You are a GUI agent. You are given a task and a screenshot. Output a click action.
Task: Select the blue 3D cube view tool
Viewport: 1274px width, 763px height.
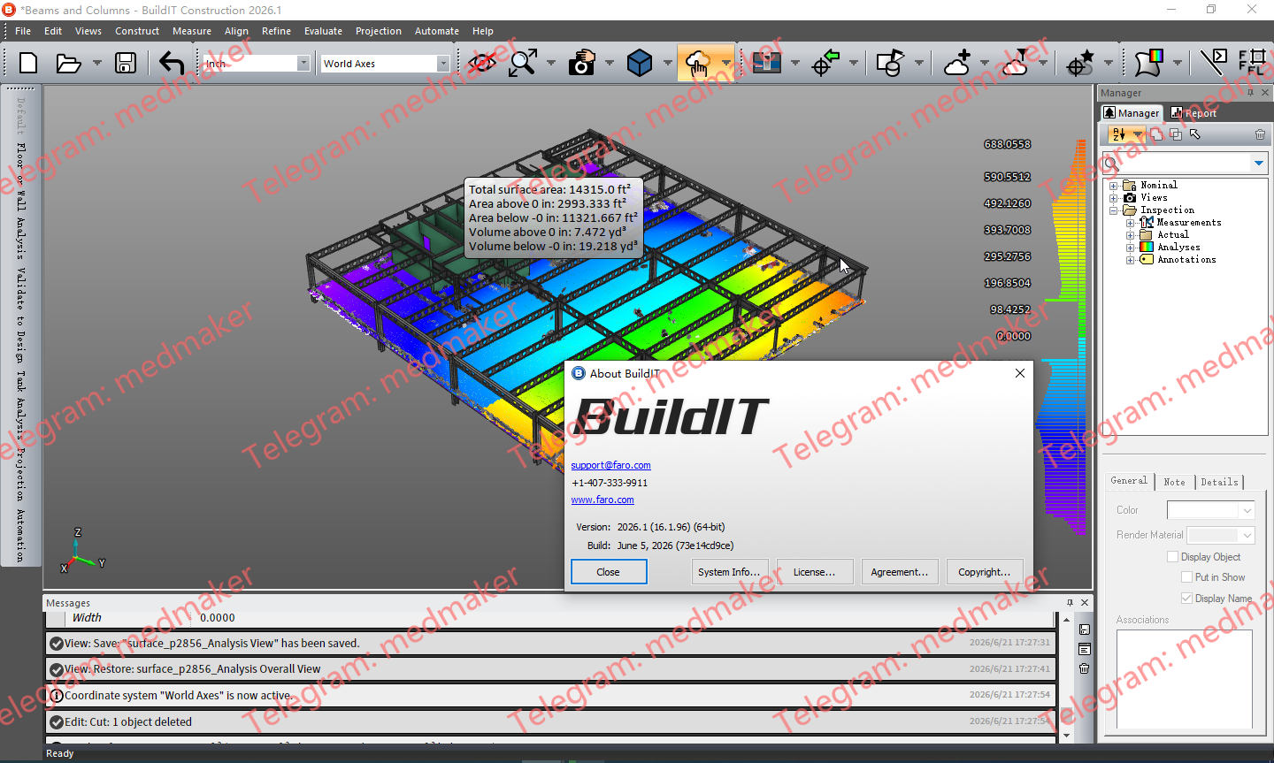click(640, 63)
